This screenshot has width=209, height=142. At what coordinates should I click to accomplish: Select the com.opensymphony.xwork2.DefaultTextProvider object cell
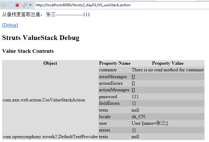[x=50, y=137]
